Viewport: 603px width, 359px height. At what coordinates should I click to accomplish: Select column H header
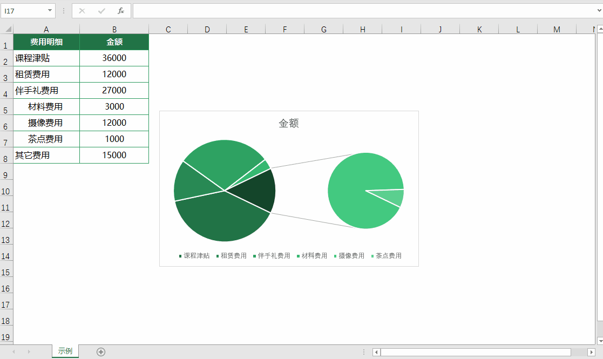tap(363, 29)
